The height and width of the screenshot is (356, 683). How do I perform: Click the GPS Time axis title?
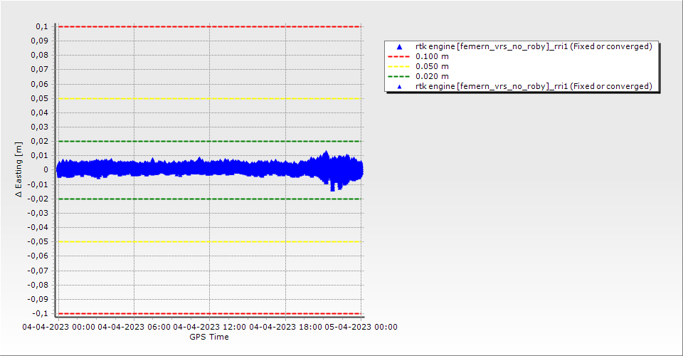coord(209,337)
